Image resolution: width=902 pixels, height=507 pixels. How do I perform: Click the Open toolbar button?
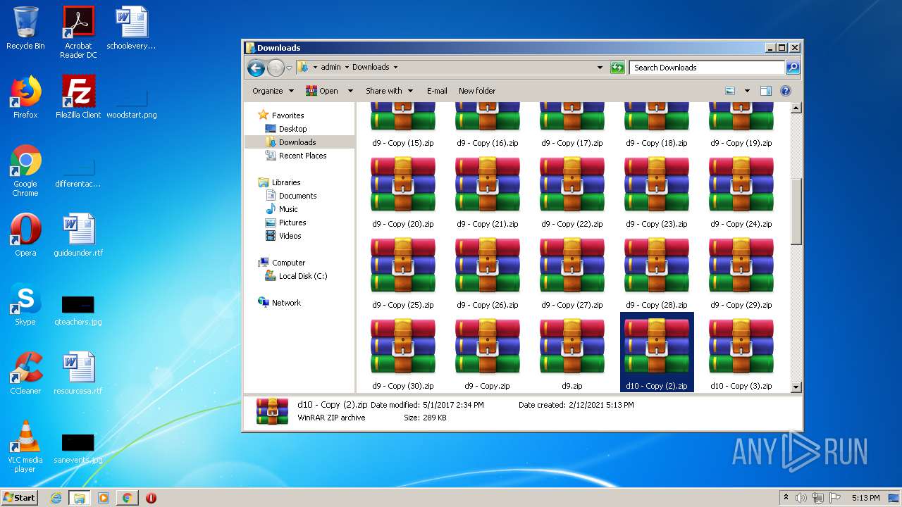321,91
